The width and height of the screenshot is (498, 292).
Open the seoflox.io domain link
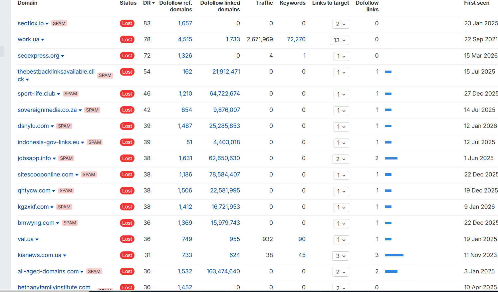31,23
